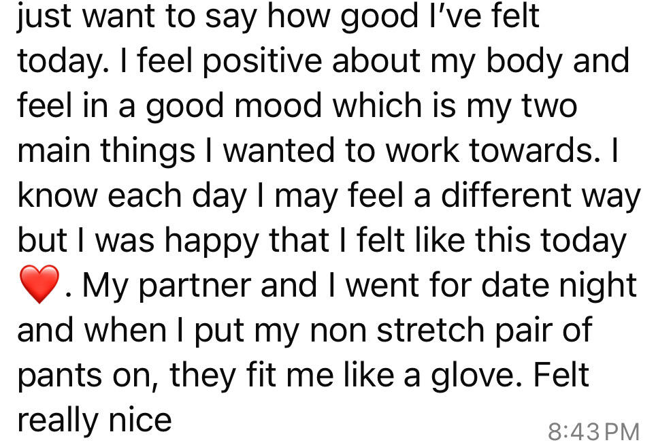Select the word "wanted" in the text

(x=278, y=150)
